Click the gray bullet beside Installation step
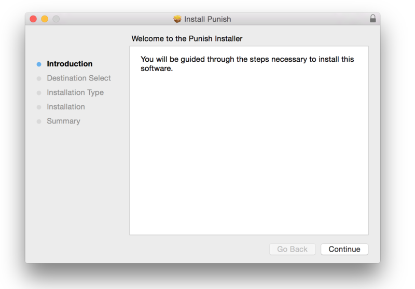The width and height of the screenshot is (415, 289). click(39, 107)
